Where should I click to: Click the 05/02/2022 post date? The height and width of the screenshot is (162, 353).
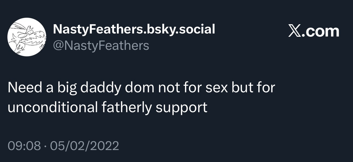[85, 146]
